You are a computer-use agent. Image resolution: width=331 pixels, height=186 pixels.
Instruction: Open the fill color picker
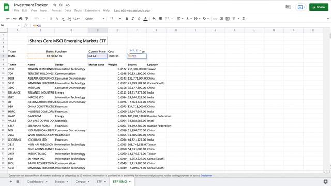[154, 19]
